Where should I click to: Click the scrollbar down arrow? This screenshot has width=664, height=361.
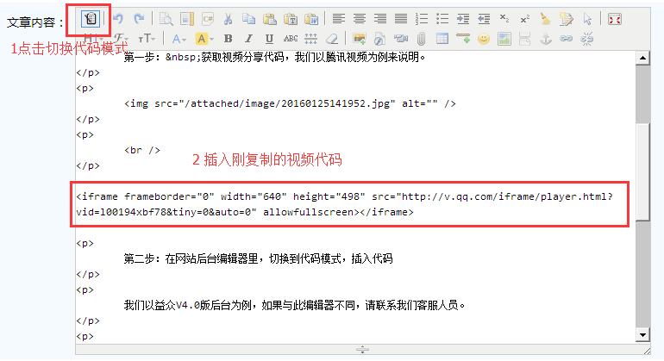(x=644, y=333)
